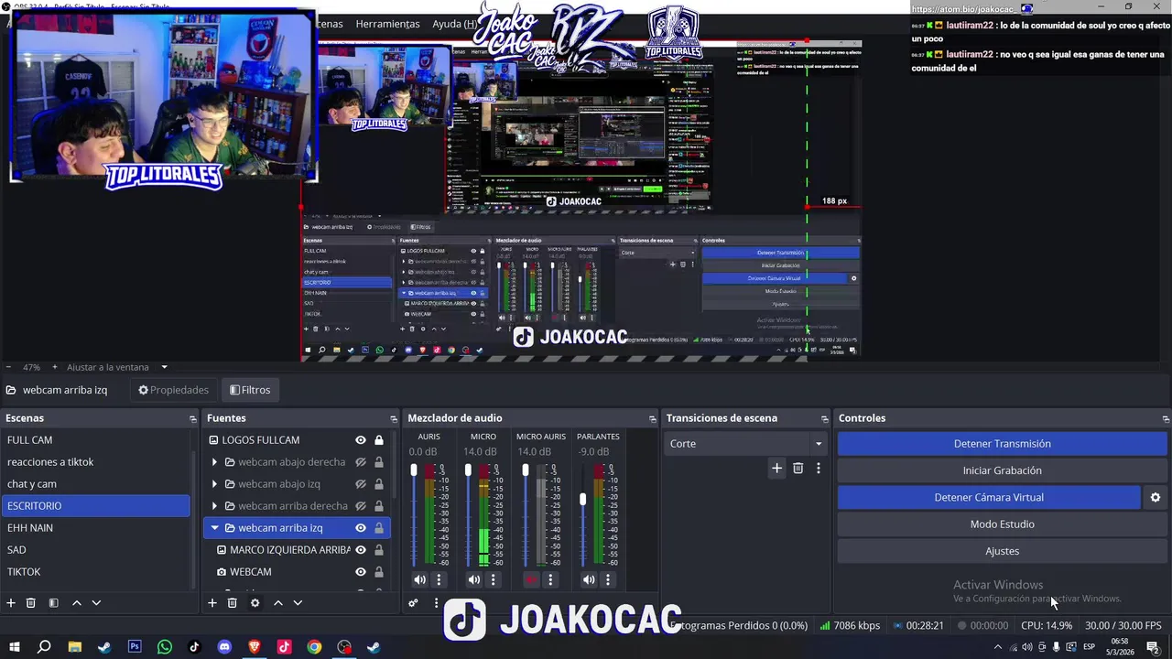Show the webcam arriba derecha group

point(361,506)
